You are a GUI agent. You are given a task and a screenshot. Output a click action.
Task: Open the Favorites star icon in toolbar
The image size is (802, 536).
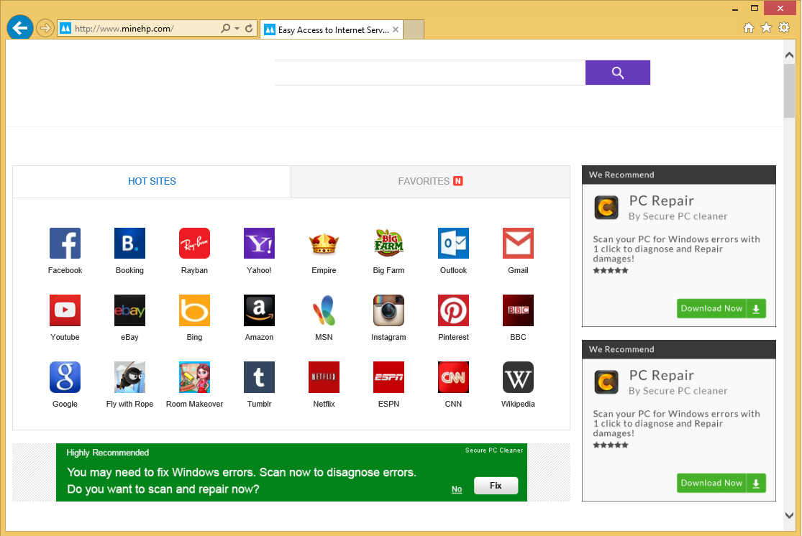coord(766,27)
